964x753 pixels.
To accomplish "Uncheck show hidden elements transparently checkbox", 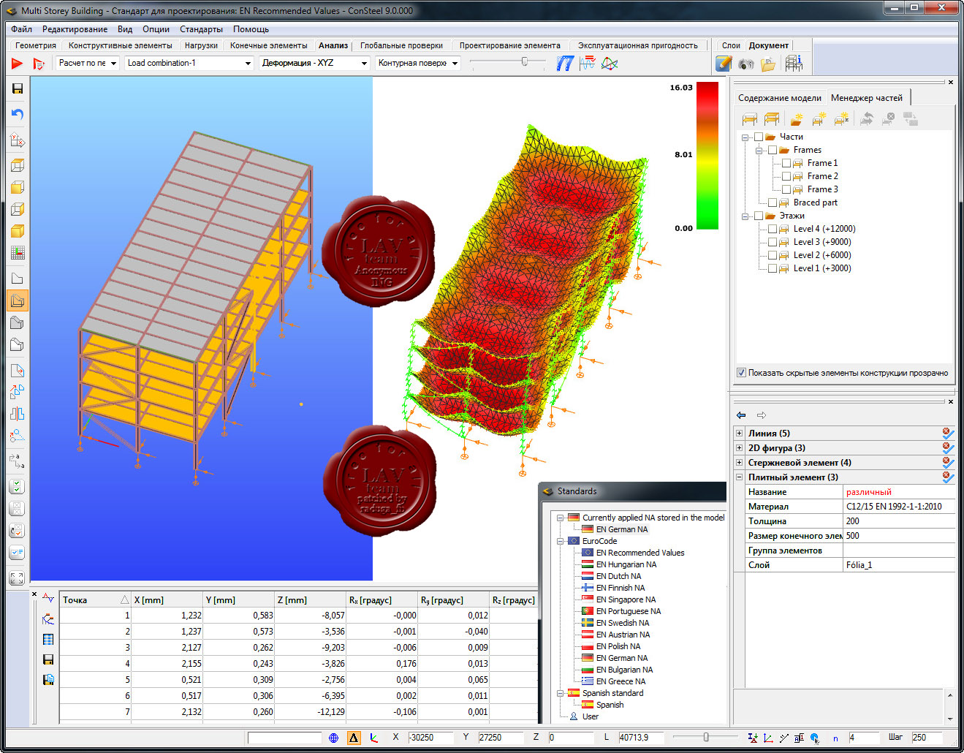I will pos(741,372).
